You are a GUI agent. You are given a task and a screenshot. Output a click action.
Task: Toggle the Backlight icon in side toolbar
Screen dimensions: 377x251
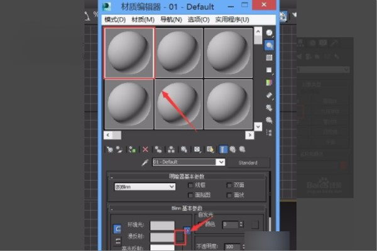tap(270, 45)
